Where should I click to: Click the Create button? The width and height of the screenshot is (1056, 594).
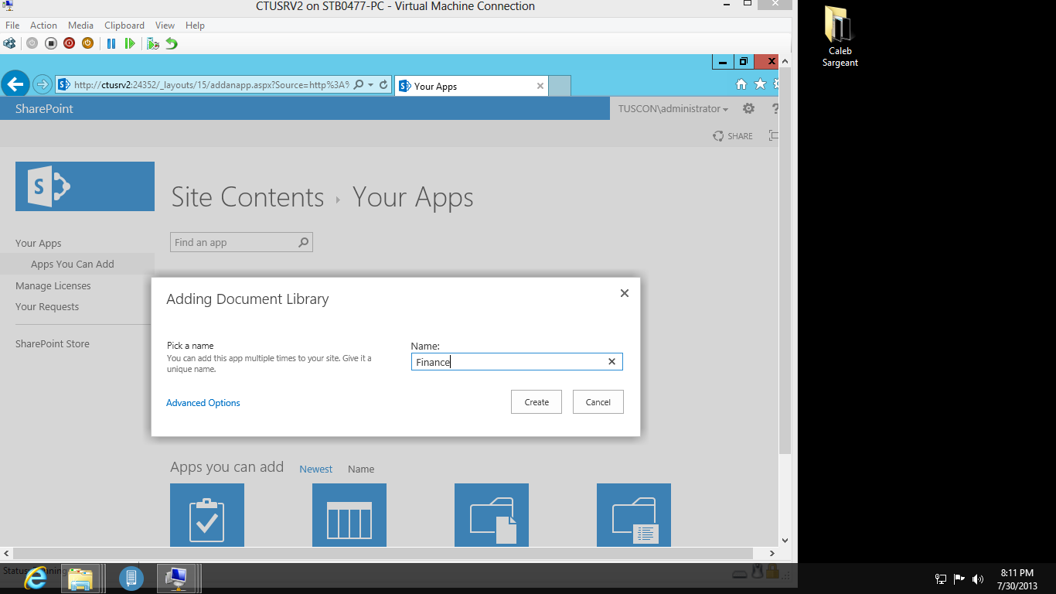[x=537, y=402]
